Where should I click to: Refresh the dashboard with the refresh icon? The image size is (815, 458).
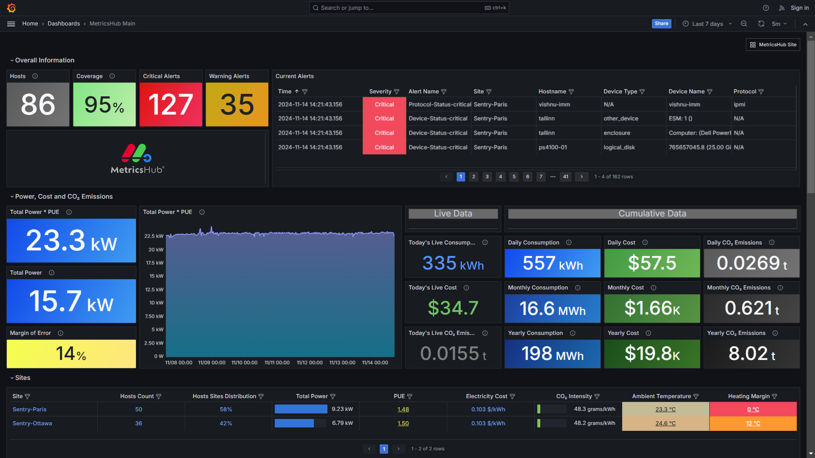tap(761, 24)
